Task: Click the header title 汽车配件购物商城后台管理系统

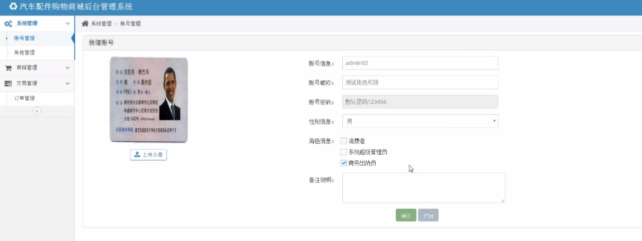Action: [x=76, y=7]
